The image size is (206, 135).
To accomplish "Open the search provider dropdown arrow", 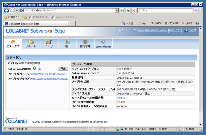I will tap(200, 10).
